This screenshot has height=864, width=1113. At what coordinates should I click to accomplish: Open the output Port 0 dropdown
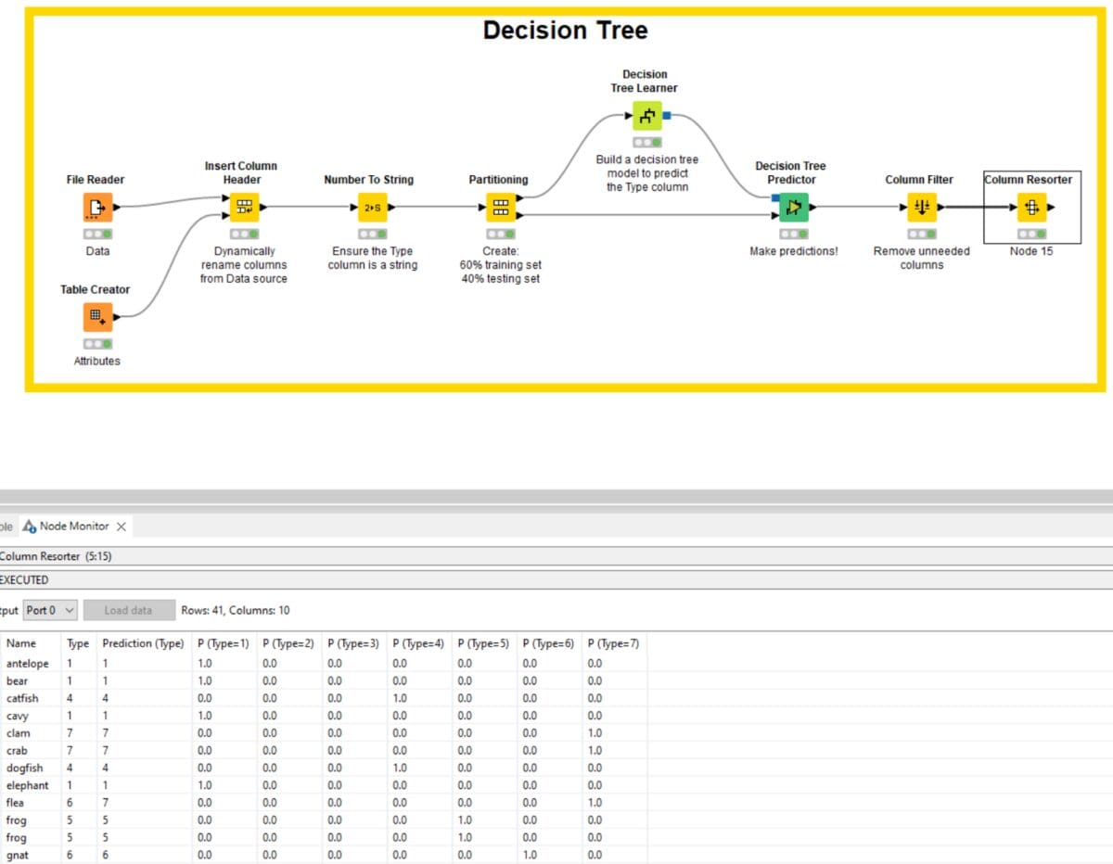pyautogui.click(x=51, y=610)
